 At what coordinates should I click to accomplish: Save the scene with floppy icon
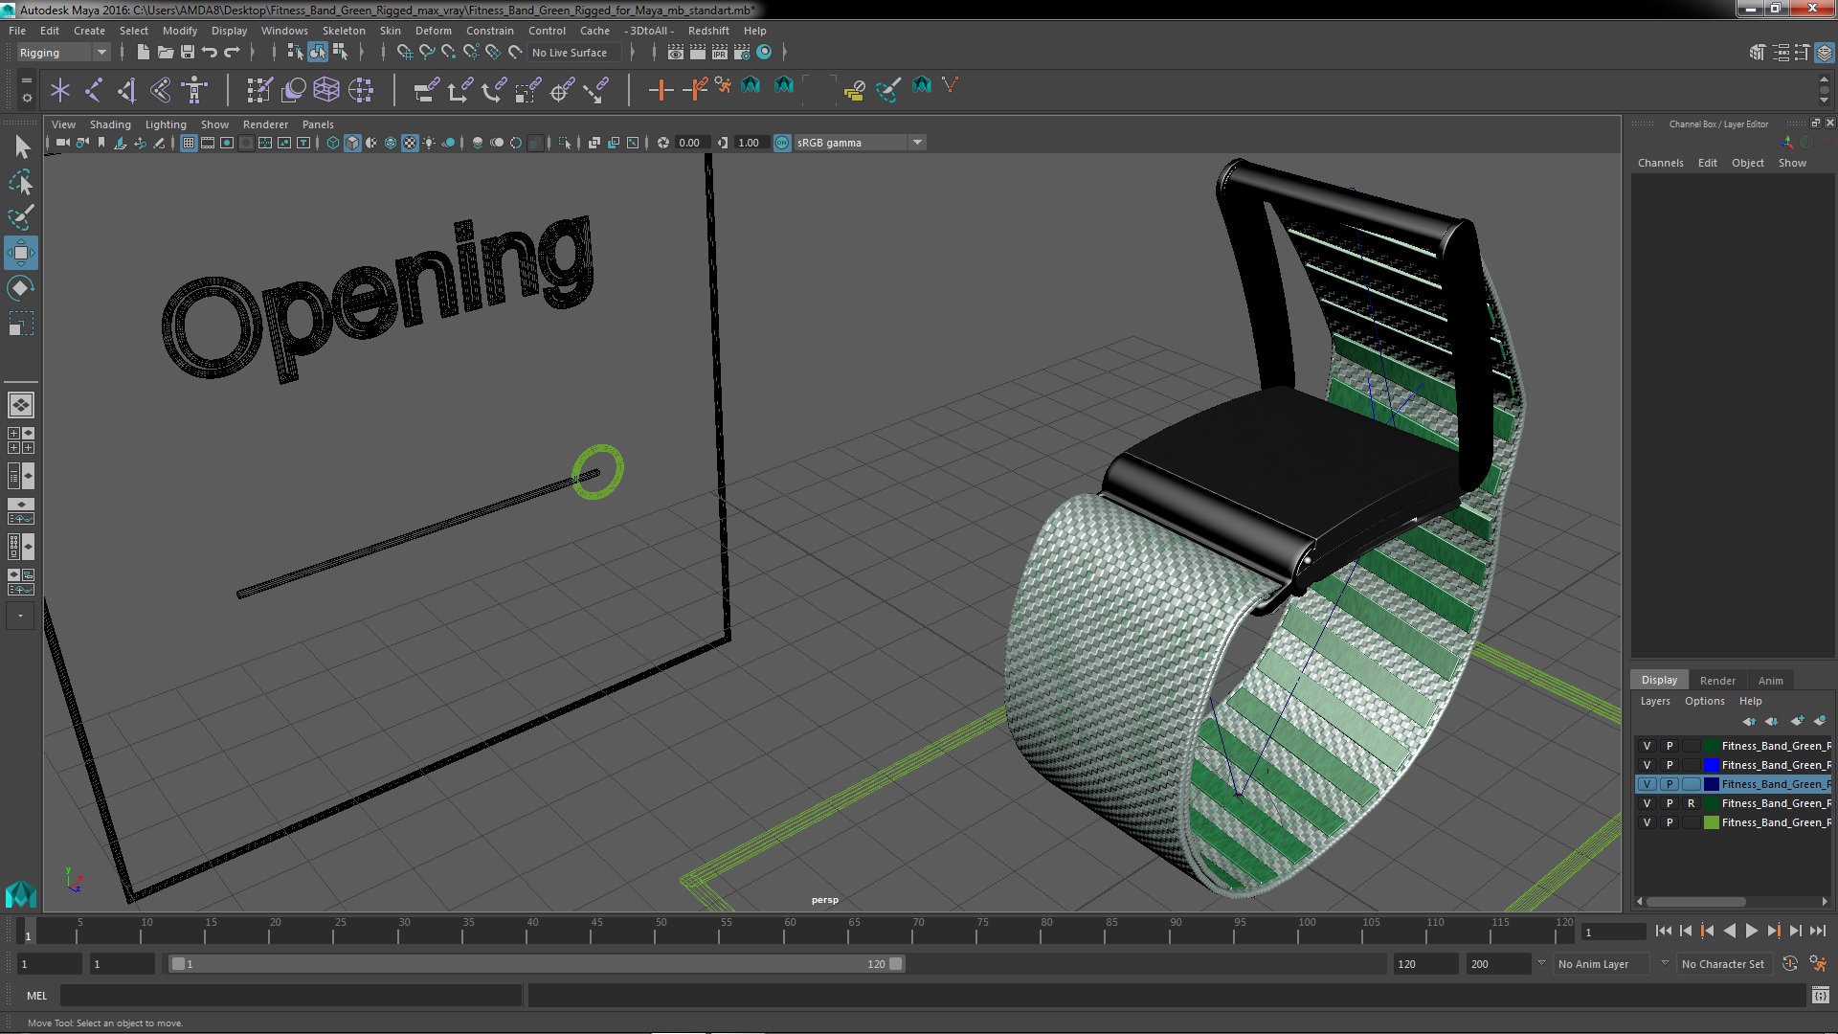pos(188,52)
